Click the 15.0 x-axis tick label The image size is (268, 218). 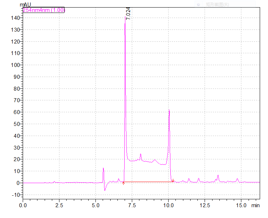pyautogui.click(x=241, y=205)
